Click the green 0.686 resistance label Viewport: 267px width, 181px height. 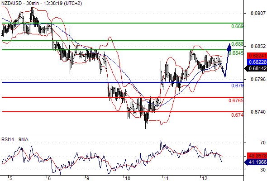click(237, 44)
